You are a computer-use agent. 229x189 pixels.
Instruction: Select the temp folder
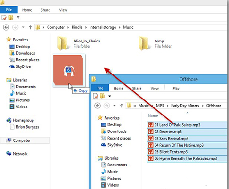pos(155,43)
